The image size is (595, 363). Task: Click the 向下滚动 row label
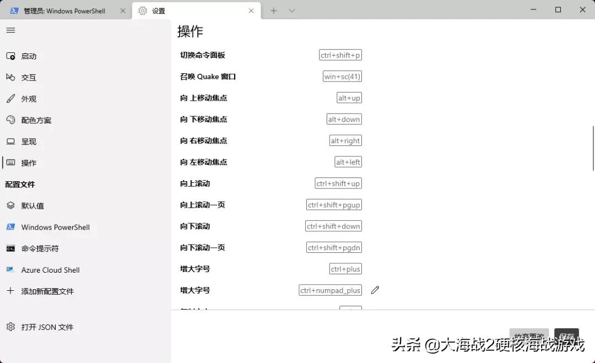(195, 226)
